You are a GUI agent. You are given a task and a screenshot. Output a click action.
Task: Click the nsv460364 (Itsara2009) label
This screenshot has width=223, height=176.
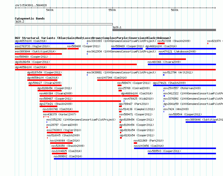pyautogui.click(x=56, y=94)
